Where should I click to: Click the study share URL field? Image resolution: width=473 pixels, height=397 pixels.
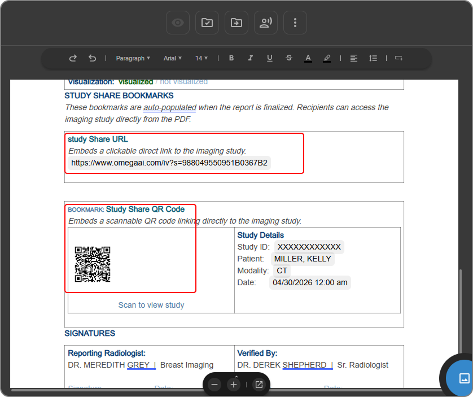coord(169,163)
